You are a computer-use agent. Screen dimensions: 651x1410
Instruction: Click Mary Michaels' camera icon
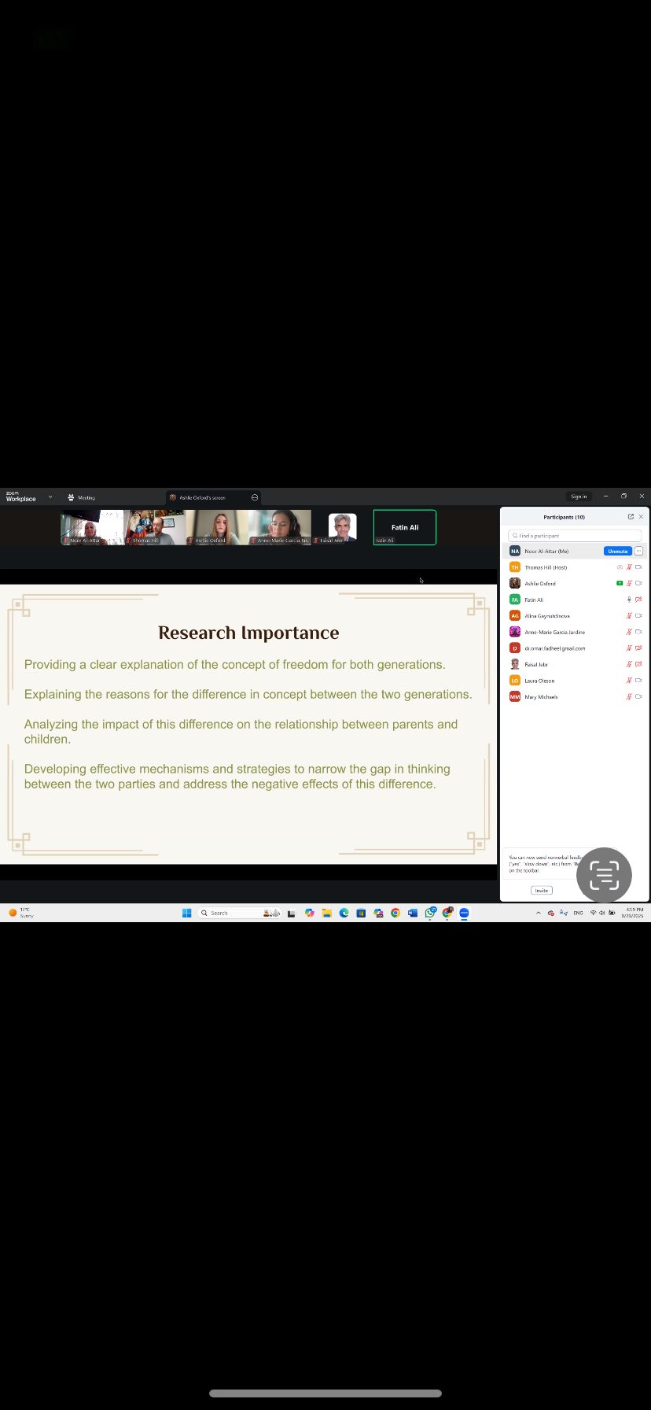pyautogui.click(x=638, y=696)
